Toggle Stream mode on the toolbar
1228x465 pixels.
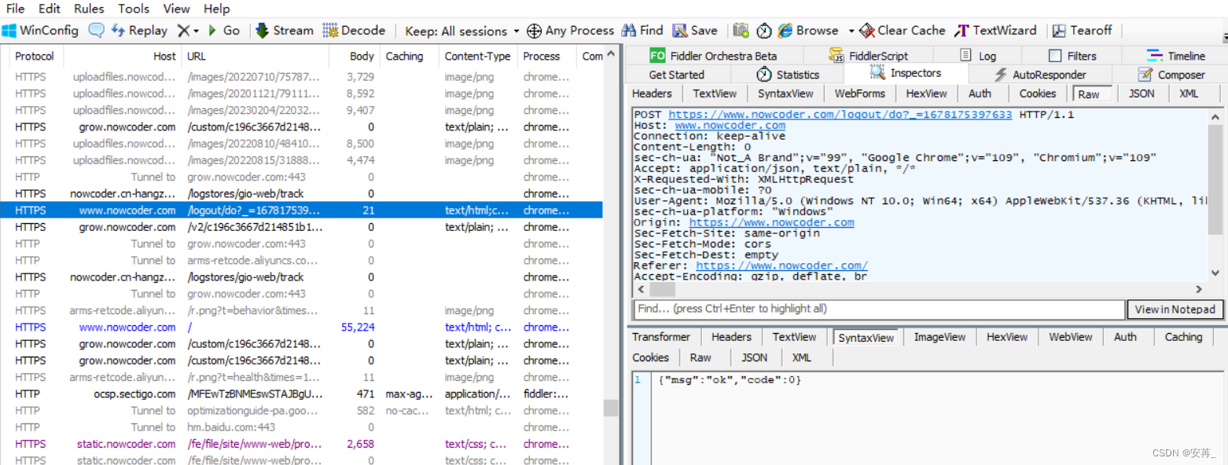[284, 31]
